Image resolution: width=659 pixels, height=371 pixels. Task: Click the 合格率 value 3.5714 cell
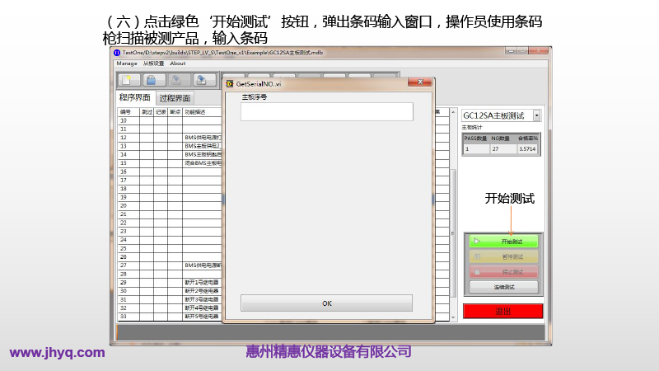[x=527, y=149]
